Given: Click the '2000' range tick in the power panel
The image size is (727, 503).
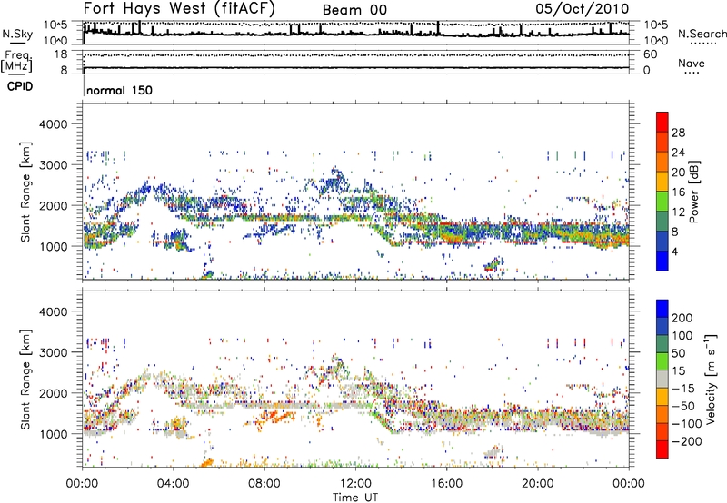Looking at the screenshot, I should click(53, 205).
